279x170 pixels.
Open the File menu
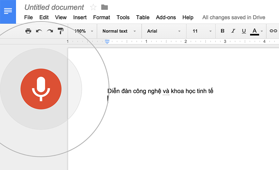pos(29,17)
